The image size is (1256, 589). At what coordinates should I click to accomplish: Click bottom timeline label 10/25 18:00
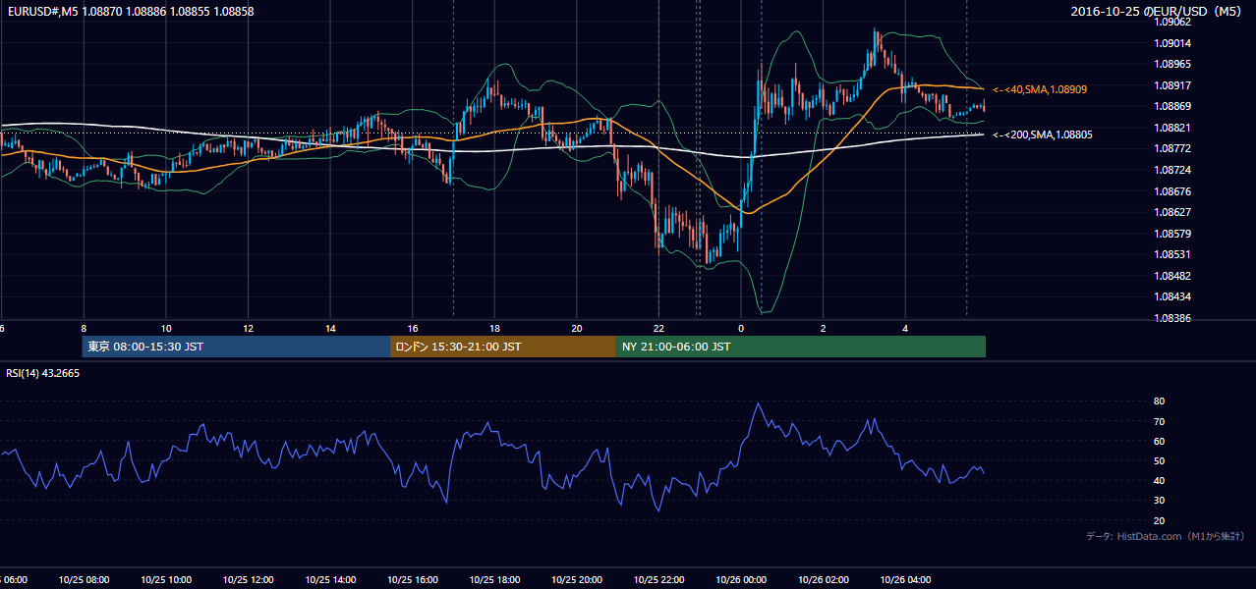coord(493,579)
